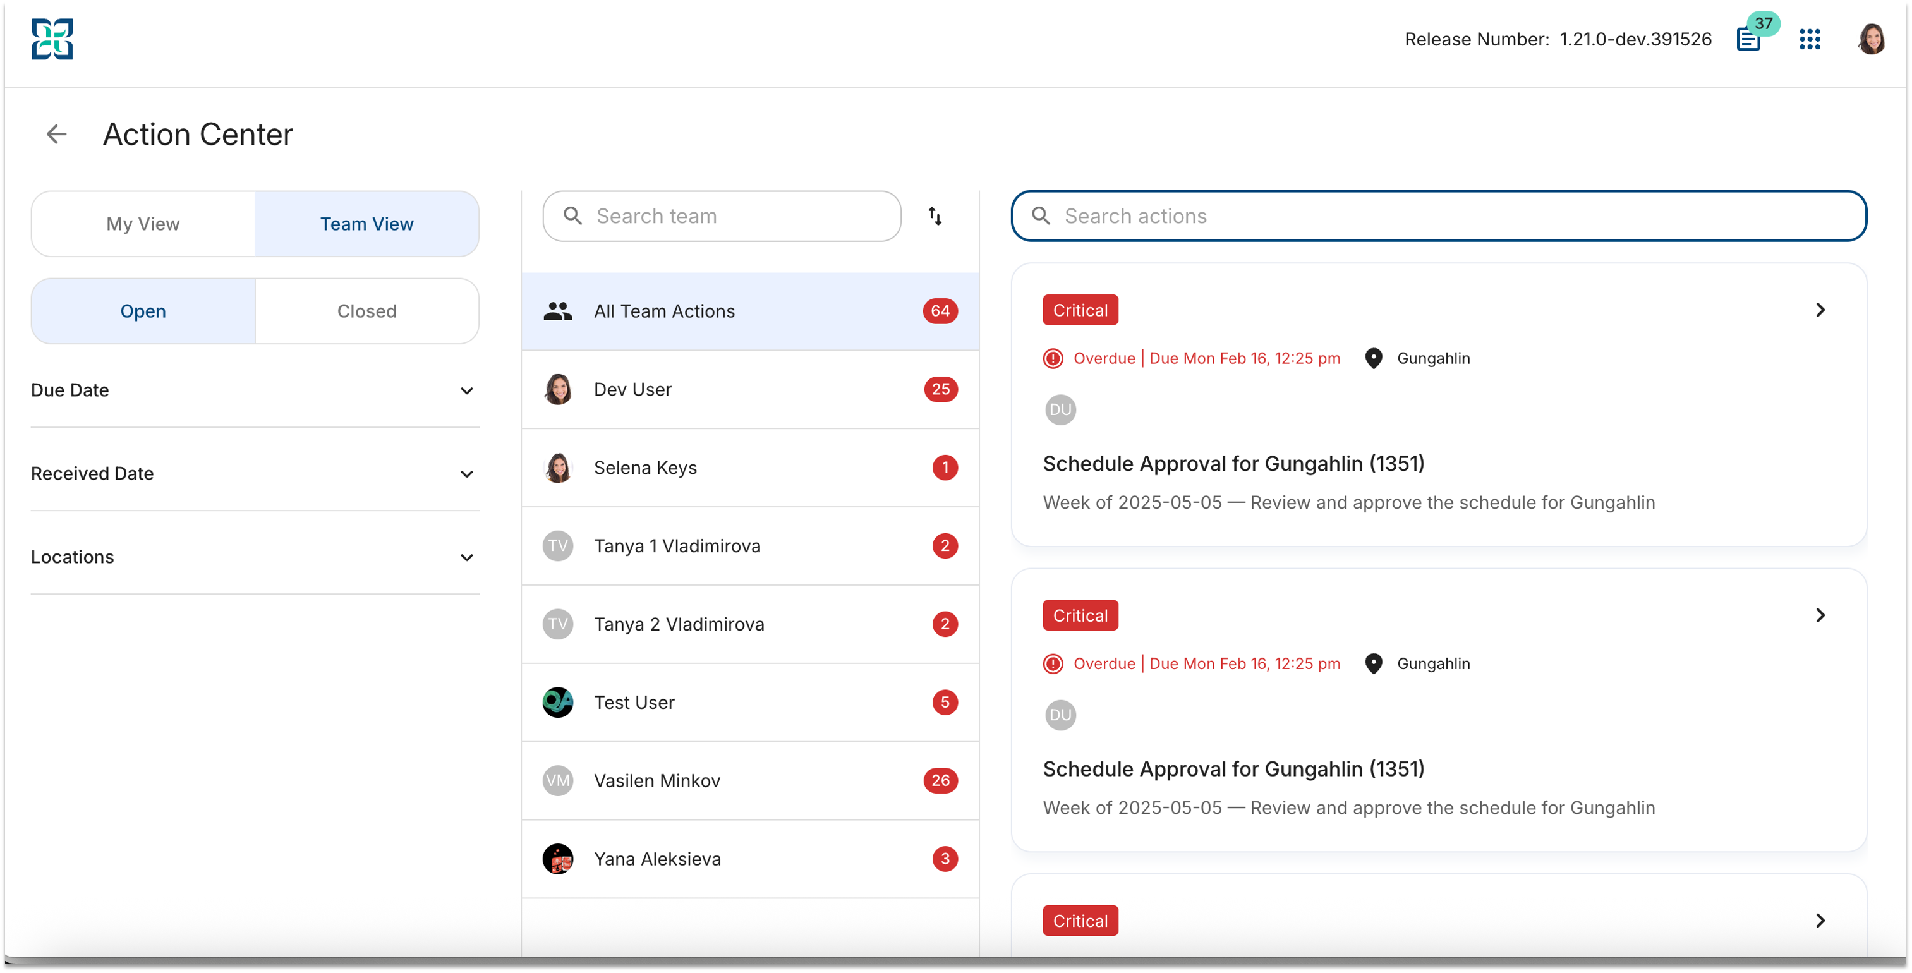The image size is (1912, 973).
Task: Select All Team Actions in list
Action: [749, 311]
